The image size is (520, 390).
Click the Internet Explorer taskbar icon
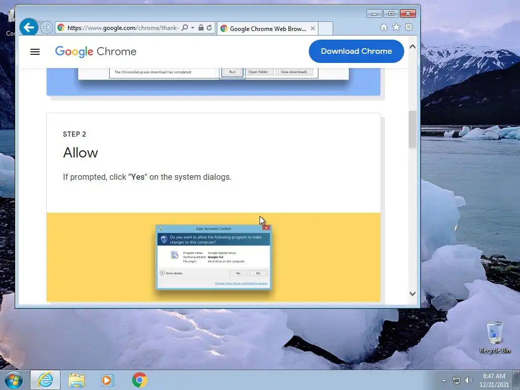45,380
